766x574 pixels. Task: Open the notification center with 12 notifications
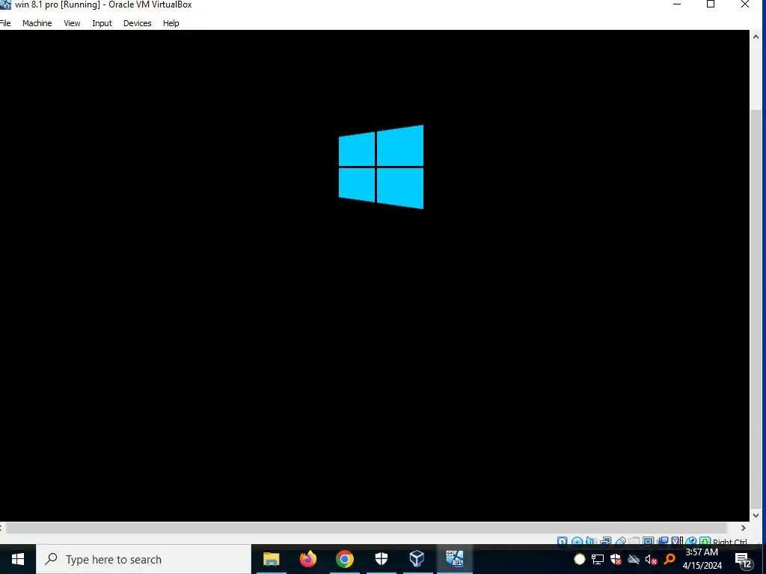pyautogui.click(x=743, y=561)
